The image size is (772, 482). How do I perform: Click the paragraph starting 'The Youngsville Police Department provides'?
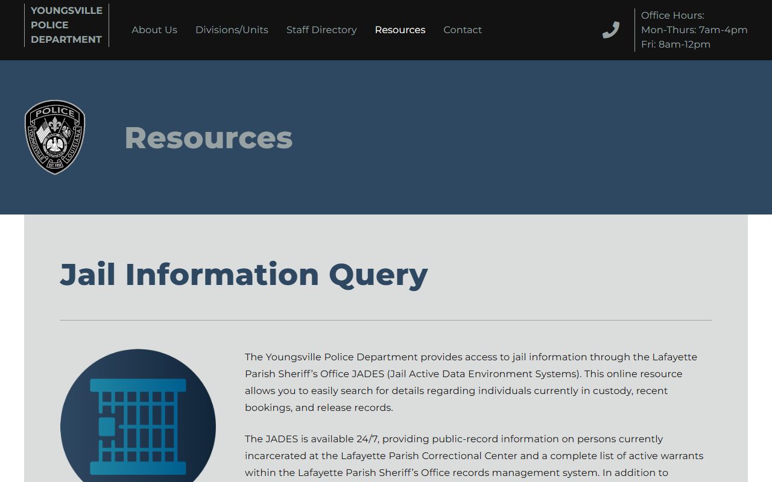pos(470,382)
